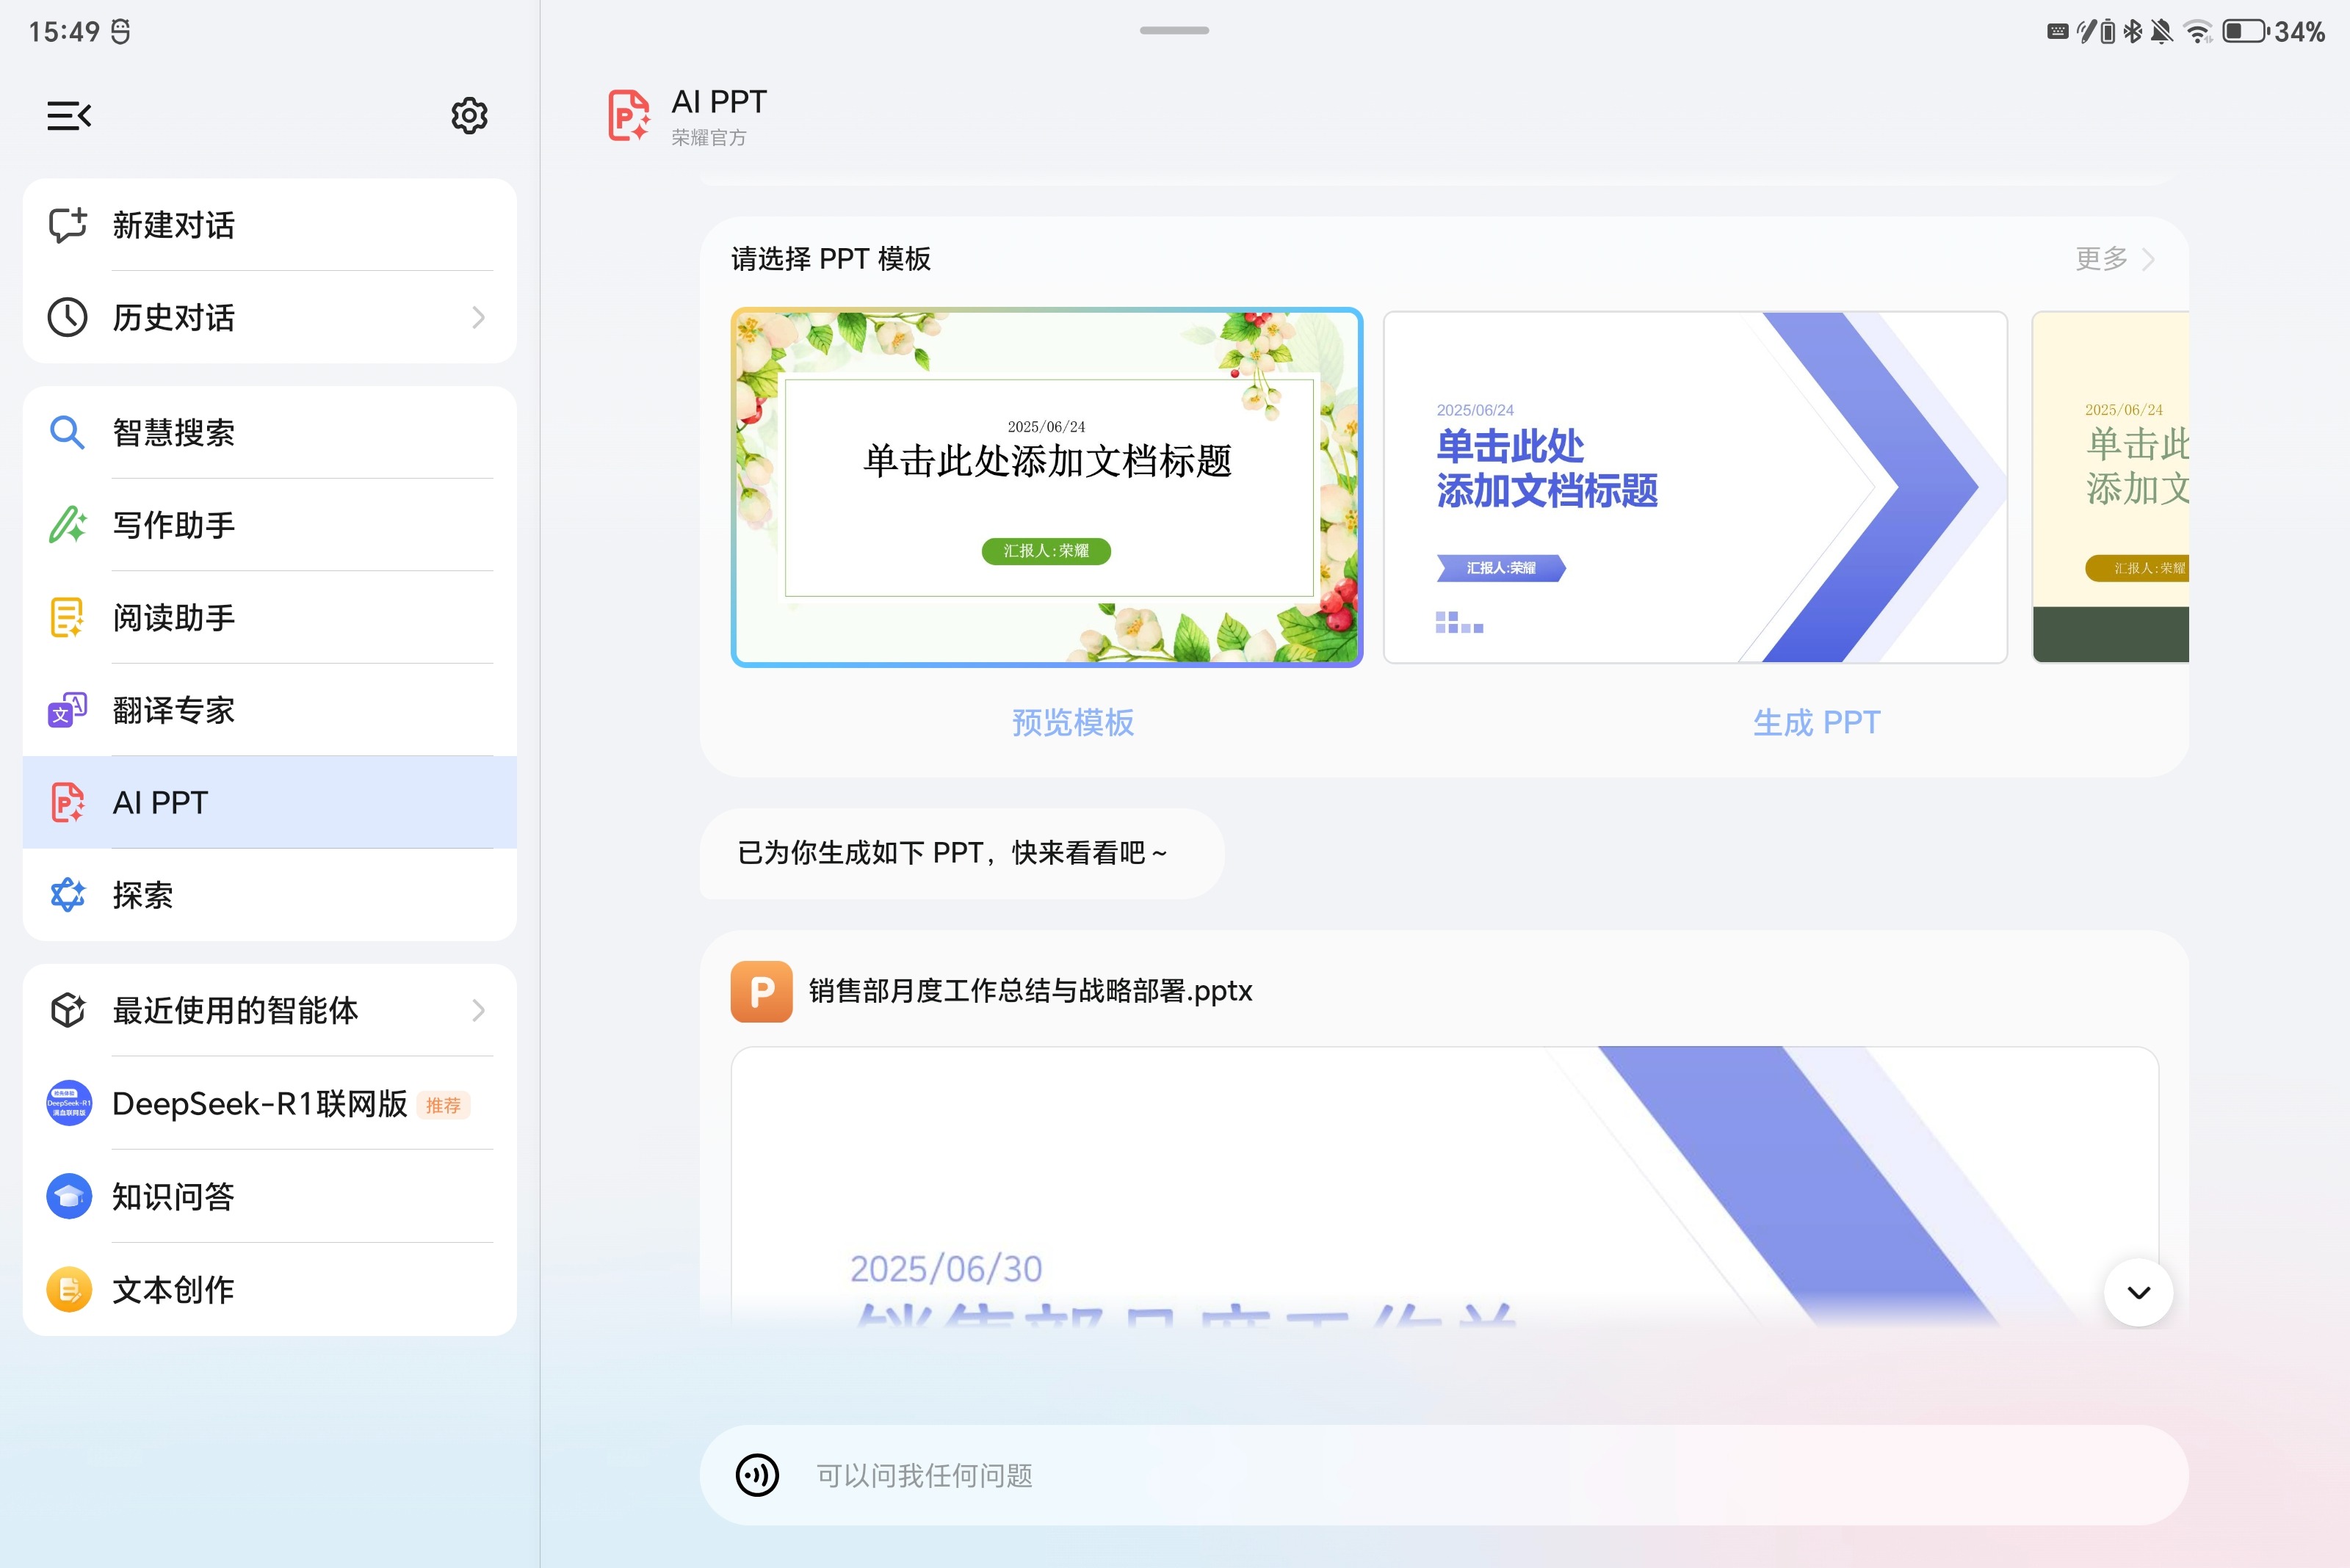Tap the voice input icon

coord(757,1475)
